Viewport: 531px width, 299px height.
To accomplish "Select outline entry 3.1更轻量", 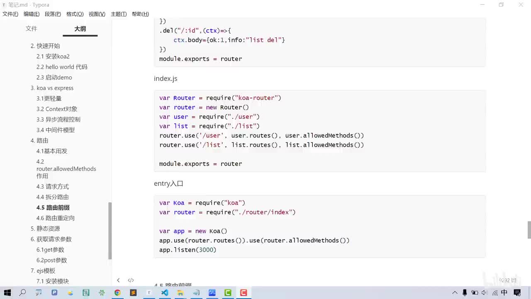I will click(49, 98).
